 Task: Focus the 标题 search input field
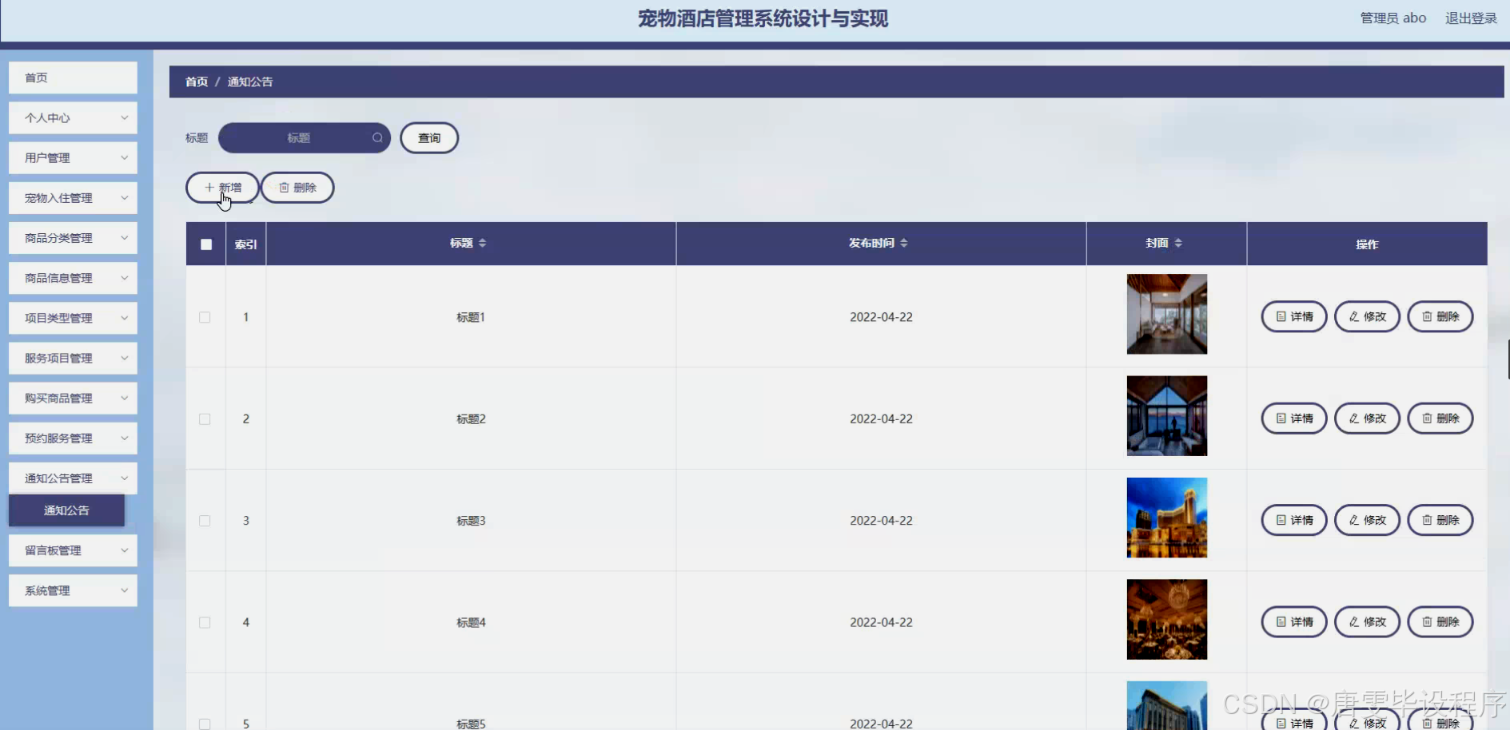tap(305, 137)
